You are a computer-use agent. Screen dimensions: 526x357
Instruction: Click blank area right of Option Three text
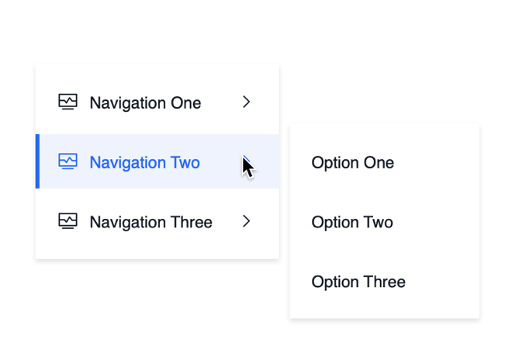(442, 282)
